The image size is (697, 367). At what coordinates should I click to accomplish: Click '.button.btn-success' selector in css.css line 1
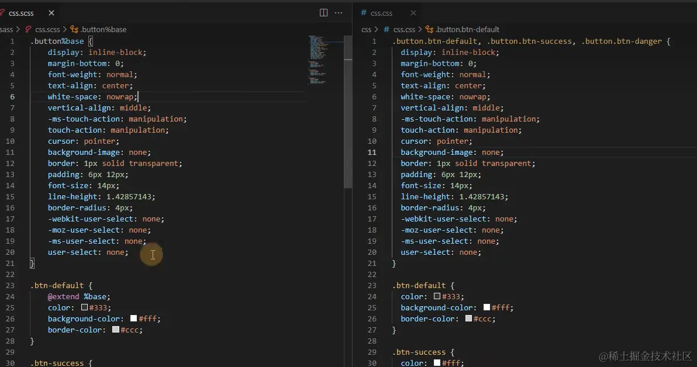click(x=529, y=41)
